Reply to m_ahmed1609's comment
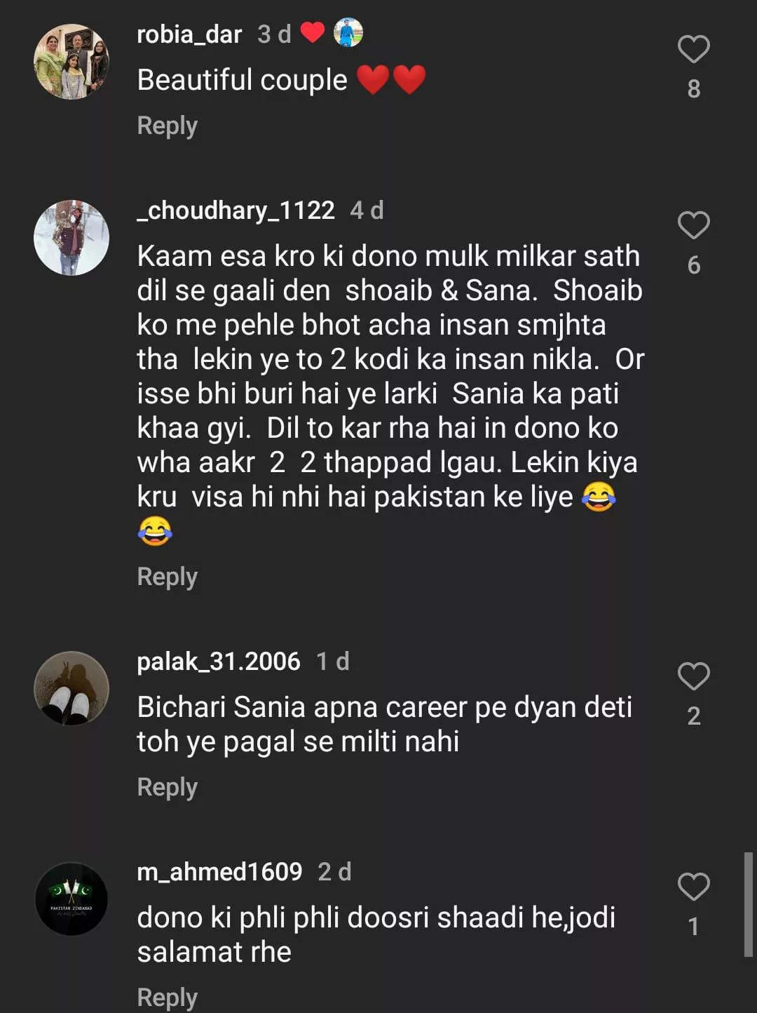The width and height of the screenshot is (757, 1013). [x=167, y=998]
